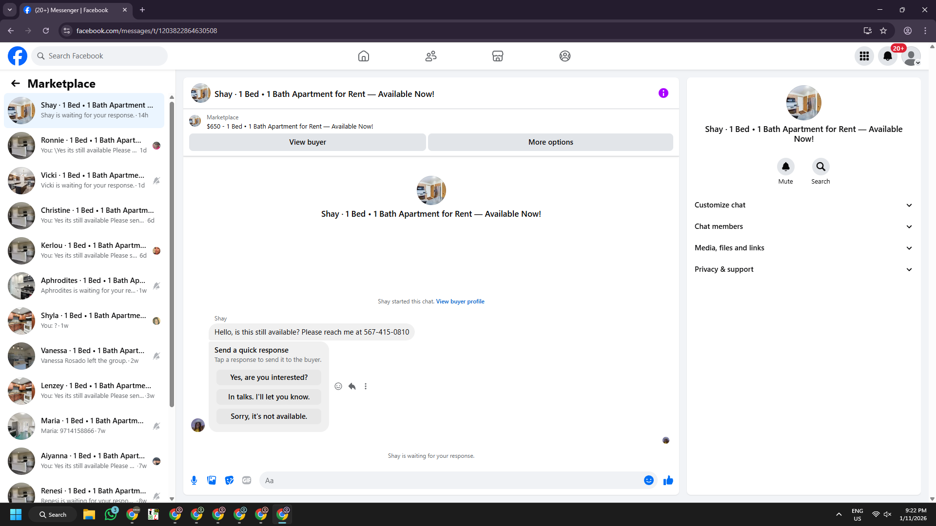This screenshot has width=936, height=526.
Task: Choose a GIF to send
Action: point(247,480)
